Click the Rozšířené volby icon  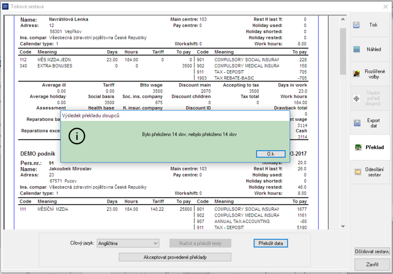tap(357, 74)
